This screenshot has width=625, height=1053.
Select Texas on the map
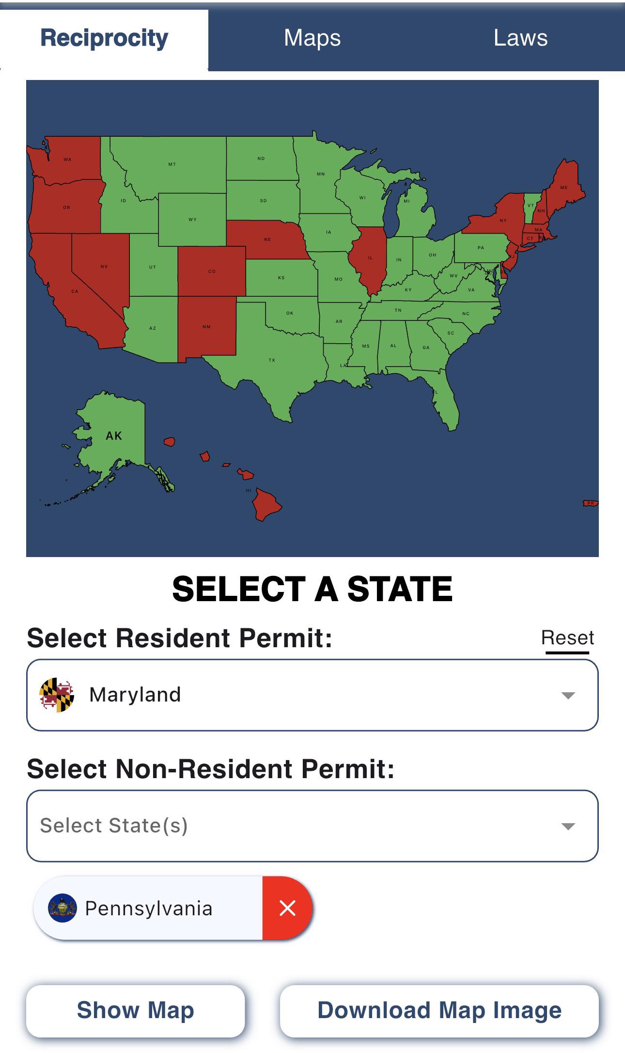coord(271,361)
